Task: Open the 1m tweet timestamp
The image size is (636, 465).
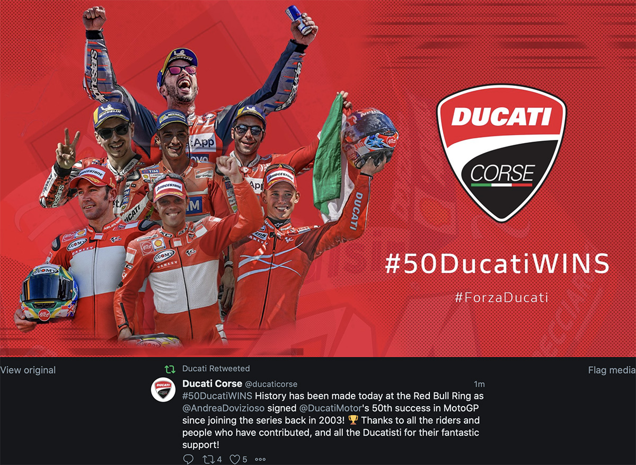Action: coord(479,384)
